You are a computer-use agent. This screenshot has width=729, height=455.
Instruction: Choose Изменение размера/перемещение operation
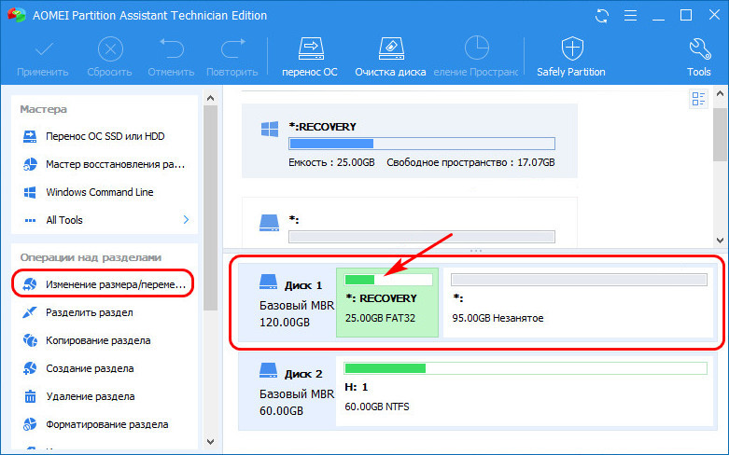[103, 284]
